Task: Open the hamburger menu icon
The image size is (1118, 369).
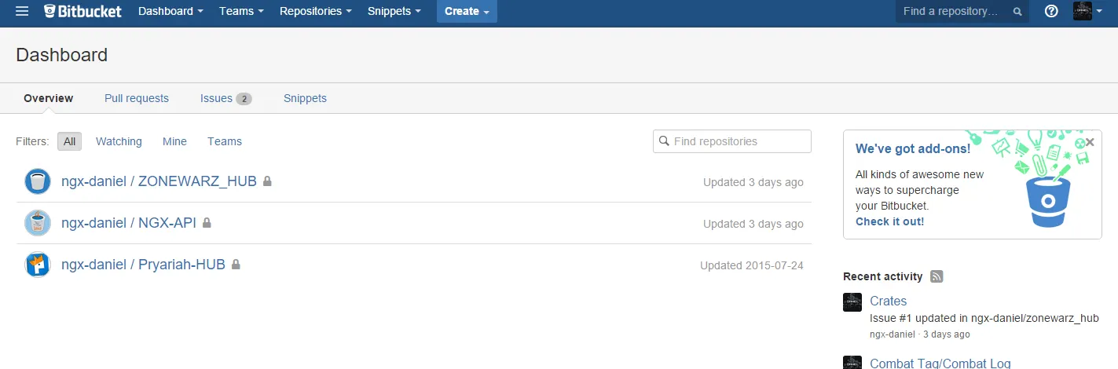Action: coord(22,11)
